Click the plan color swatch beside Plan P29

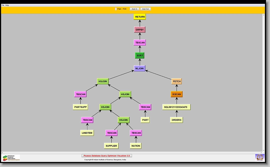tap(116, 9)
